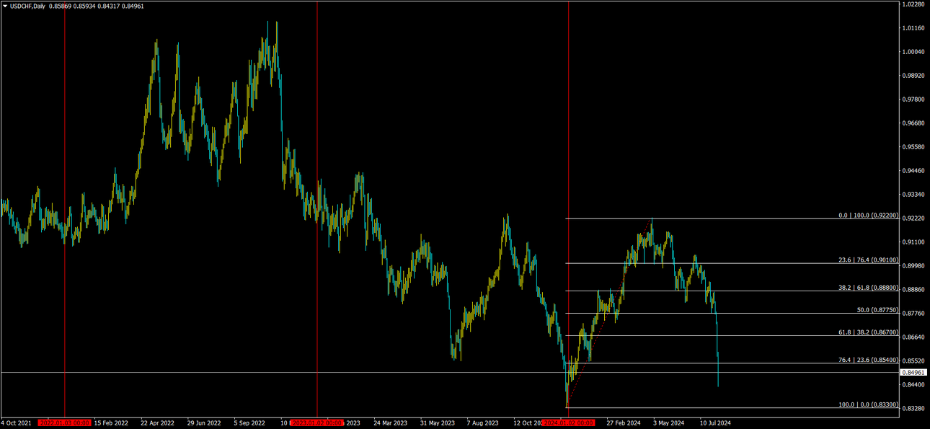This screenshot has width=930, height=429.
Task: Click the 3 May 2024 date label
Action: pyautogui.click(x=669, y=423)
